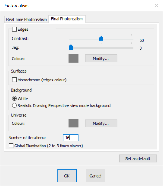Close the Photorealism dialog with the X

(x=157, y=6)
